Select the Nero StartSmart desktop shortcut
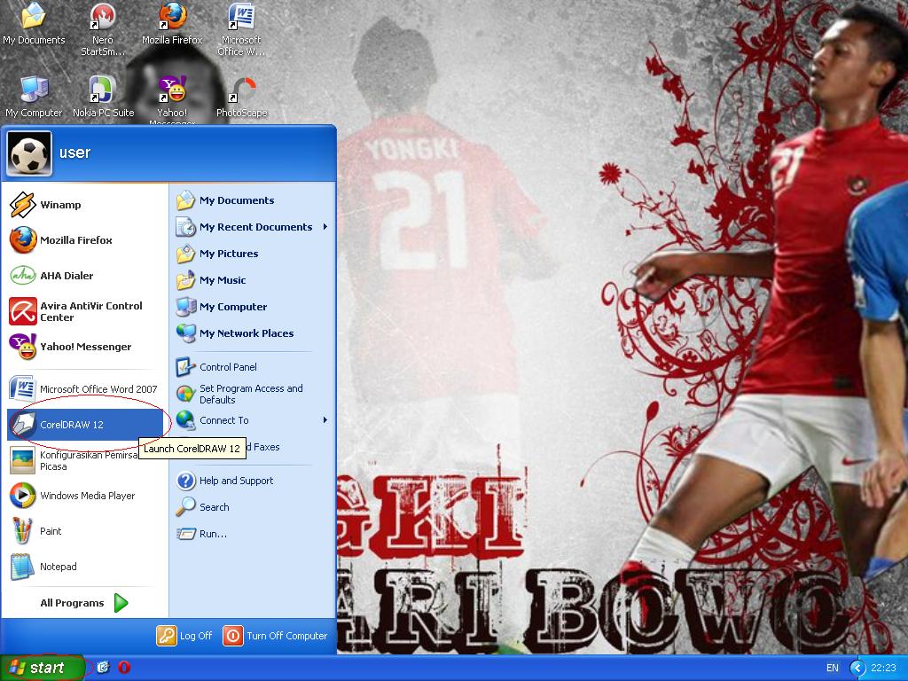The height and width of the screenshot is (681, 908). pyautogui.click(x=103, y=30)
